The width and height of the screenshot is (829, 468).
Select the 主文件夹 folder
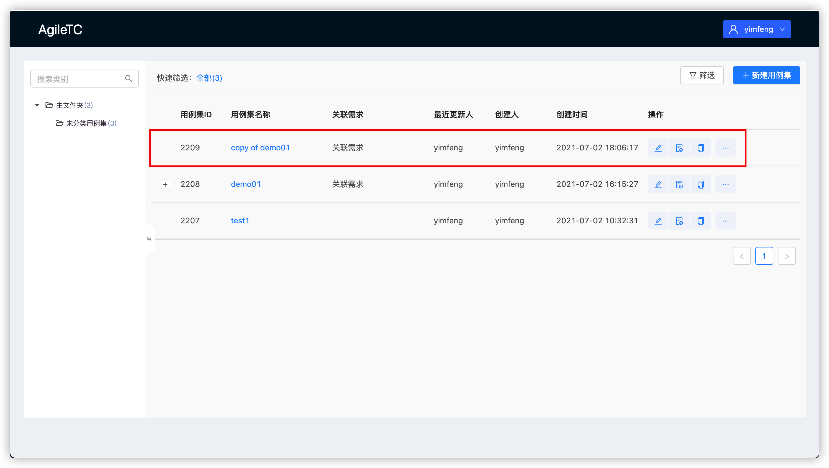pos(69,105)
